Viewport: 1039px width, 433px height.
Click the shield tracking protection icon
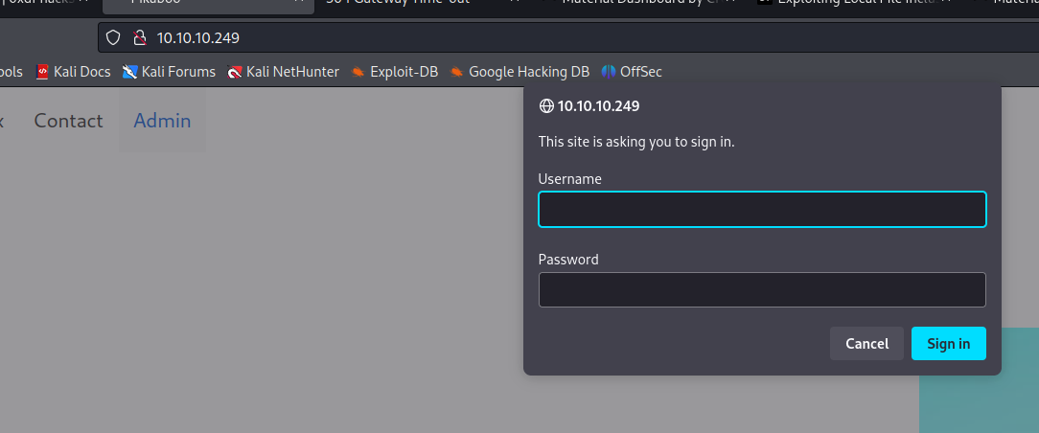113,38
